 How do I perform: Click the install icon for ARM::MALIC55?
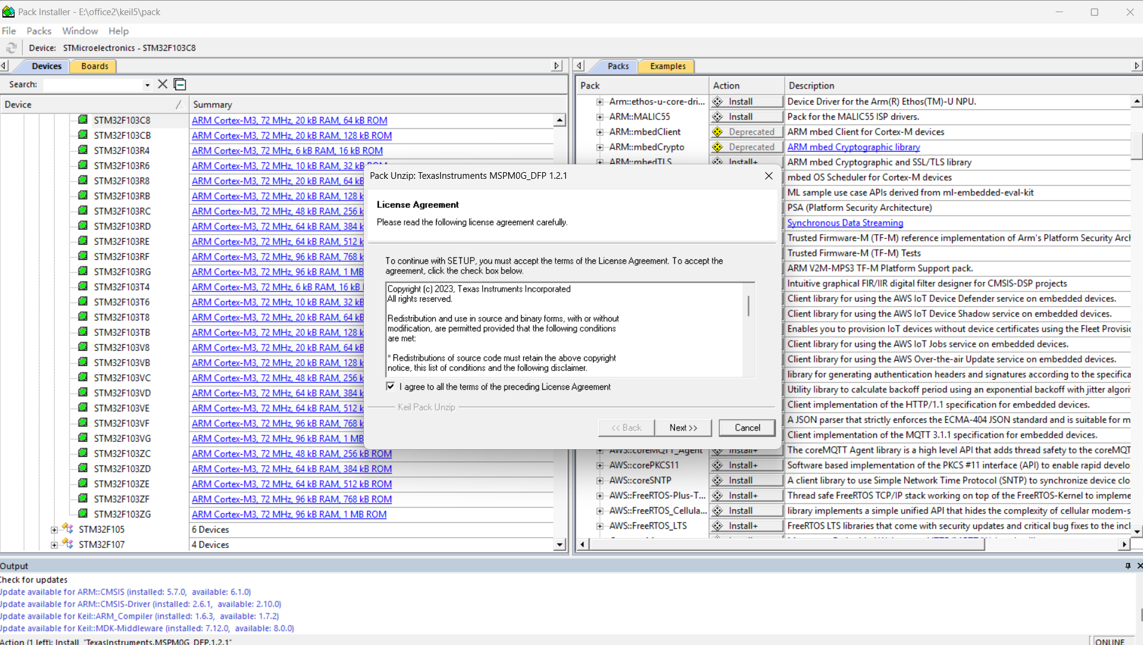(718, 116)
